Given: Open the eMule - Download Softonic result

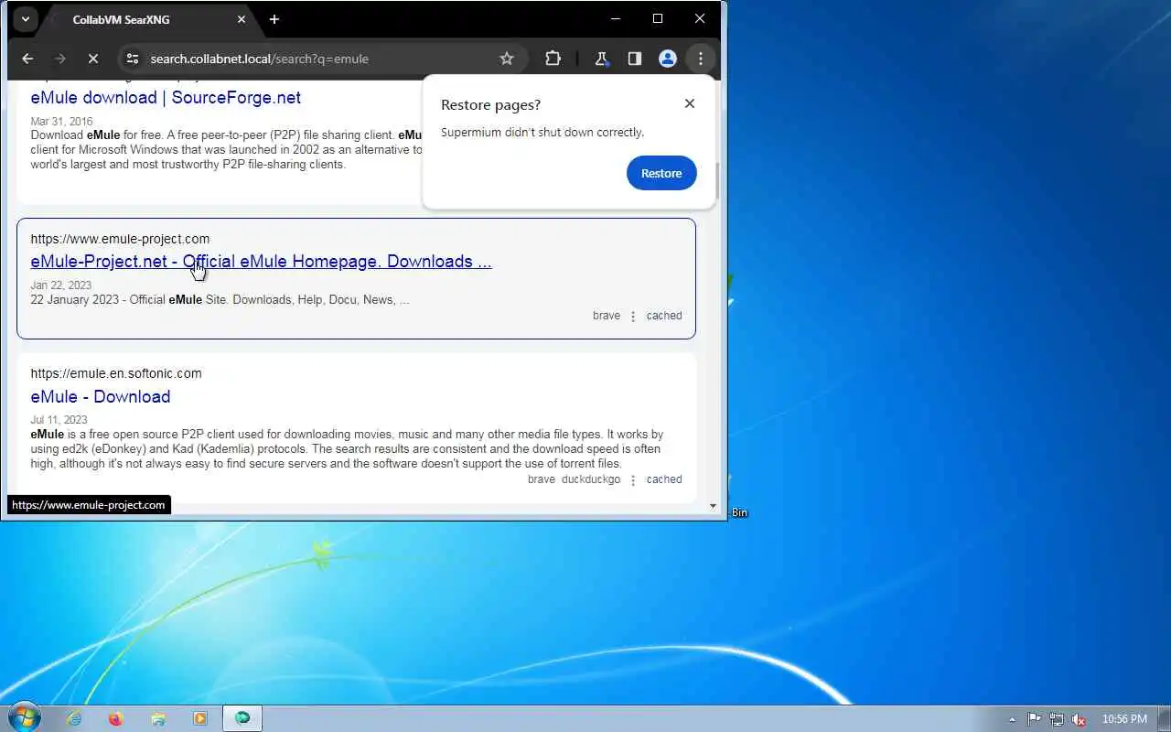Looking at the screenshot, I should [101, 396].
